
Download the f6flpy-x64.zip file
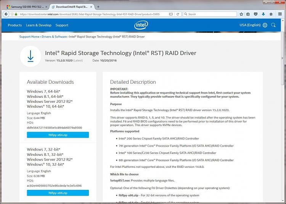tap(58, 135)
